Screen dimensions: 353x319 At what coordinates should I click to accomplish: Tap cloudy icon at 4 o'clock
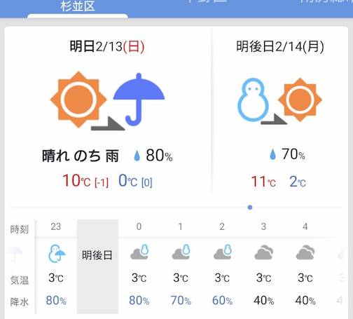pyautogui.click(x=305, y=252)
